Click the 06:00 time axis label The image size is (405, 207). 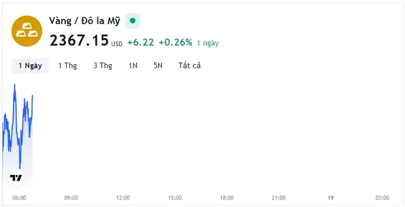[19, 198]
